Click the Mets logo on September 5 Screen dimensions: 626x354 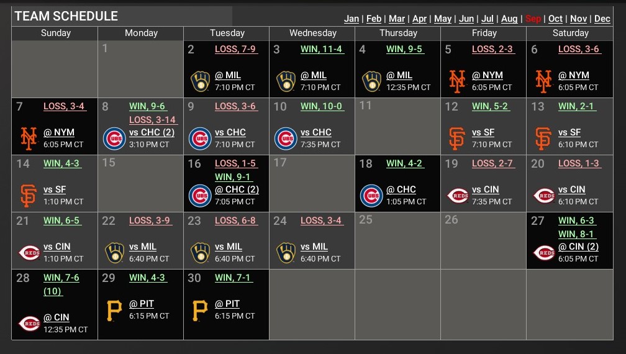(458, 81)
